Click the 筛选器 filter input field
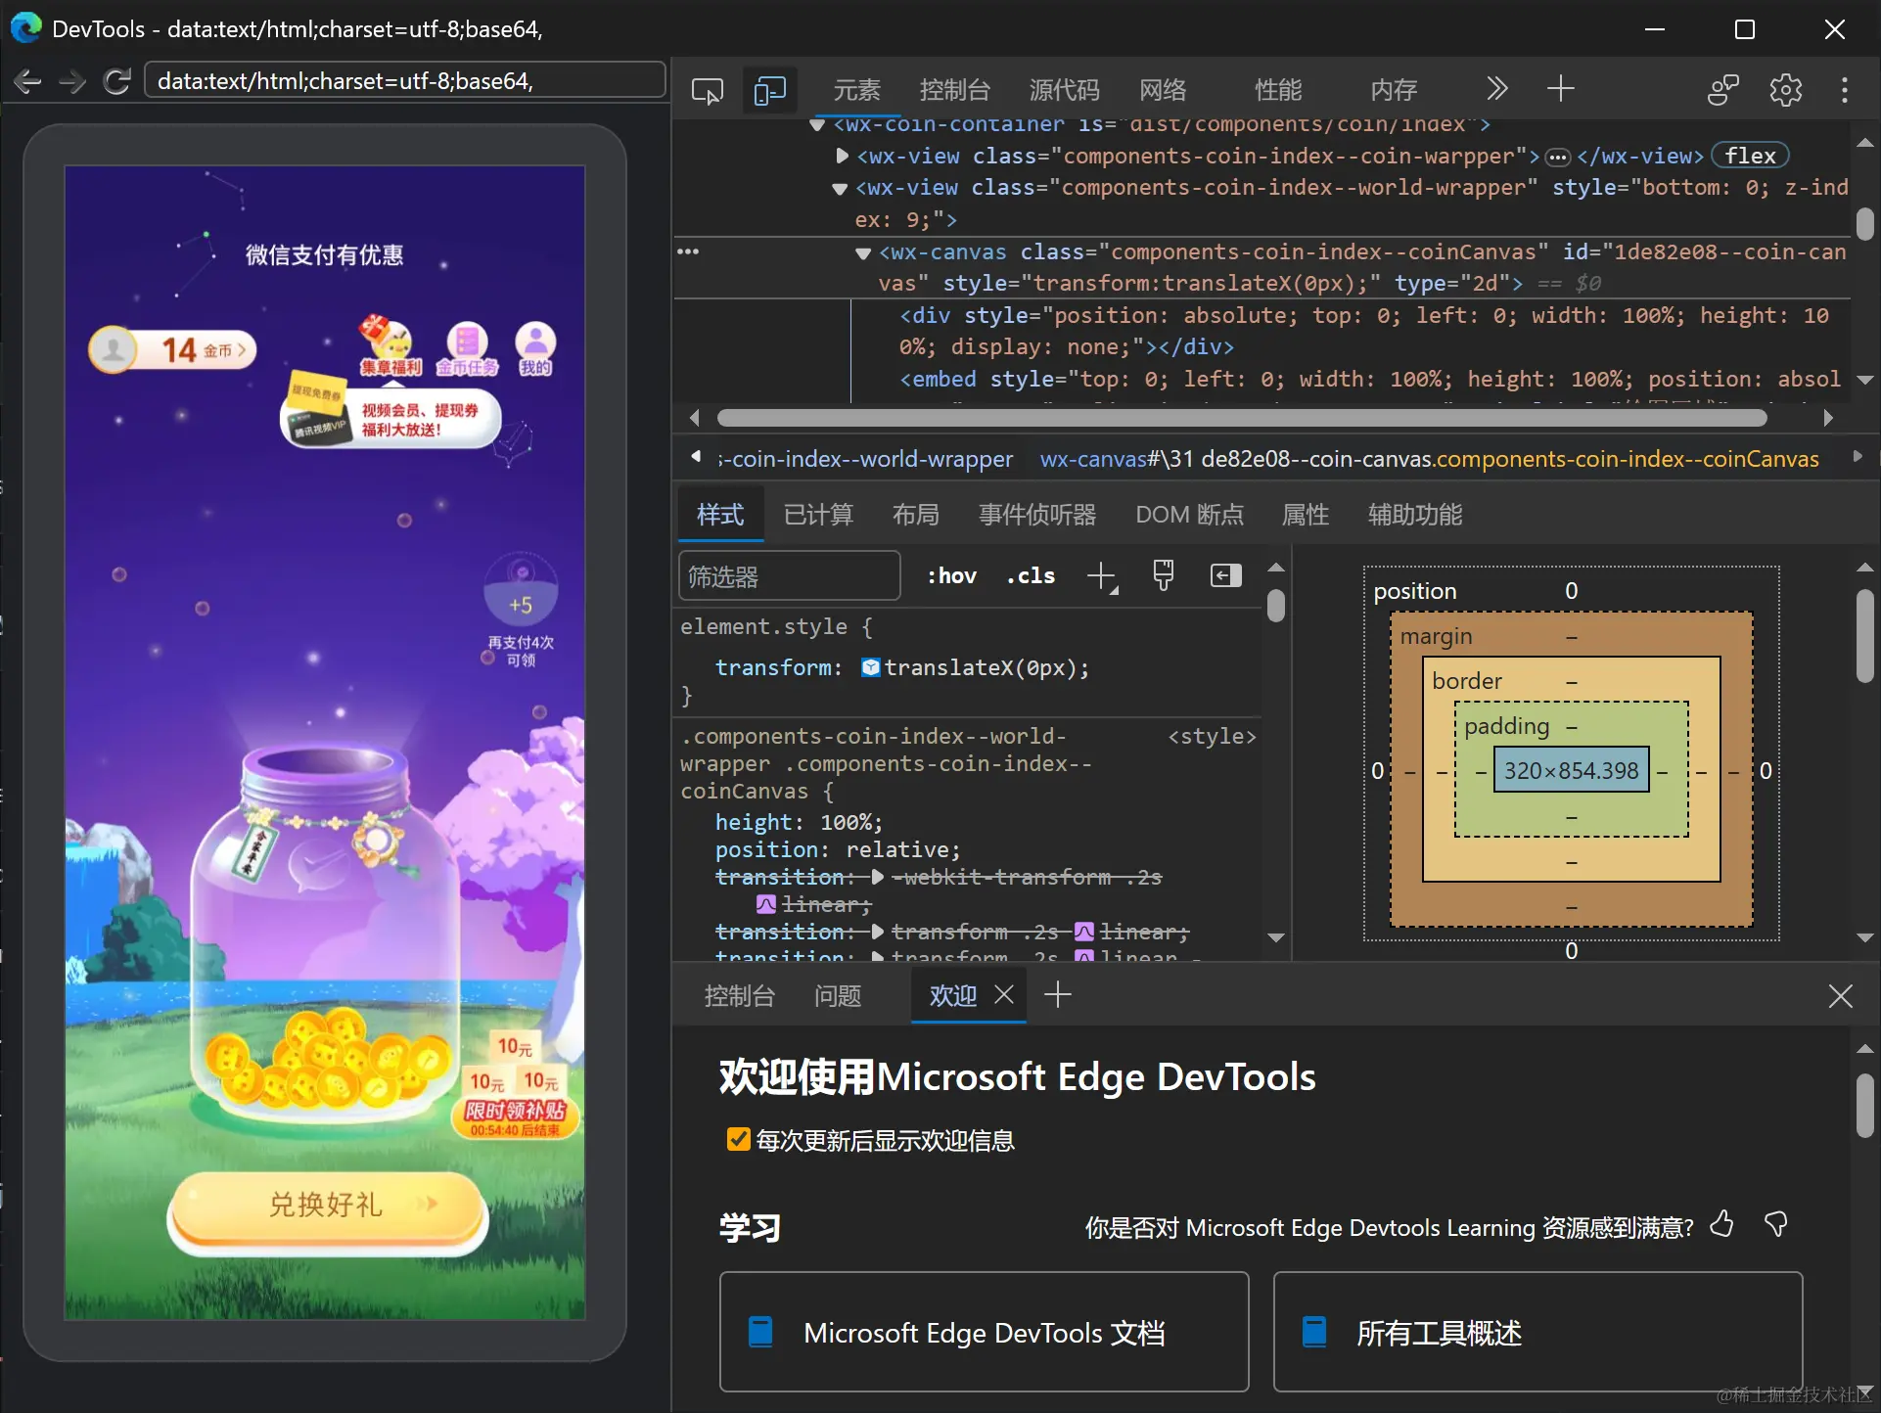 coord(788,576)
